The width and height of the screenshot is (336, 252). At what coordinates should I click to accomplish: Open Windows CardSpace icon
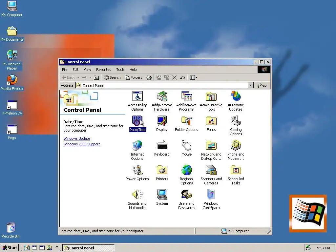[x=211, y=200]
